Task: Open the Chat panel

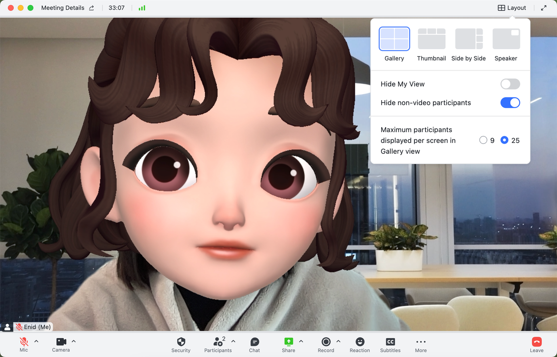Action: click(x=254, y=344)
